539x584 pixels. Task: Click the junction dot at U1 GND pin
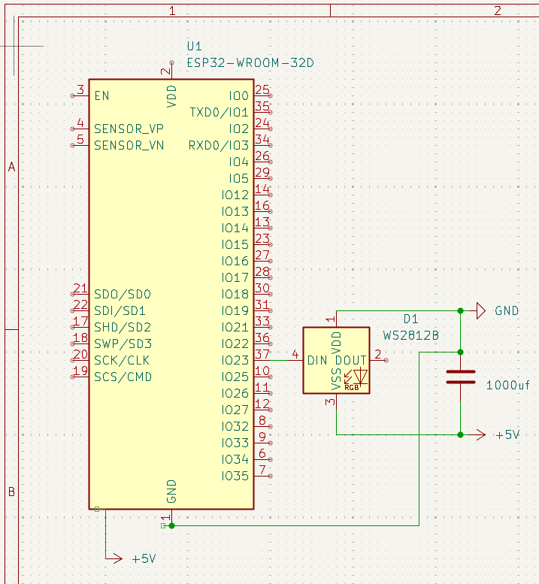click(x=171, y=525)
